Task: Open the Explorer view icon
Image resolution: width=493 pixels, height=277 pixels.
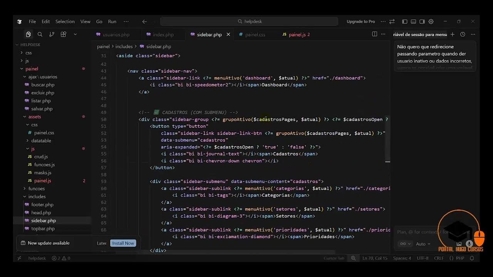Action: [x=28, y=34]
